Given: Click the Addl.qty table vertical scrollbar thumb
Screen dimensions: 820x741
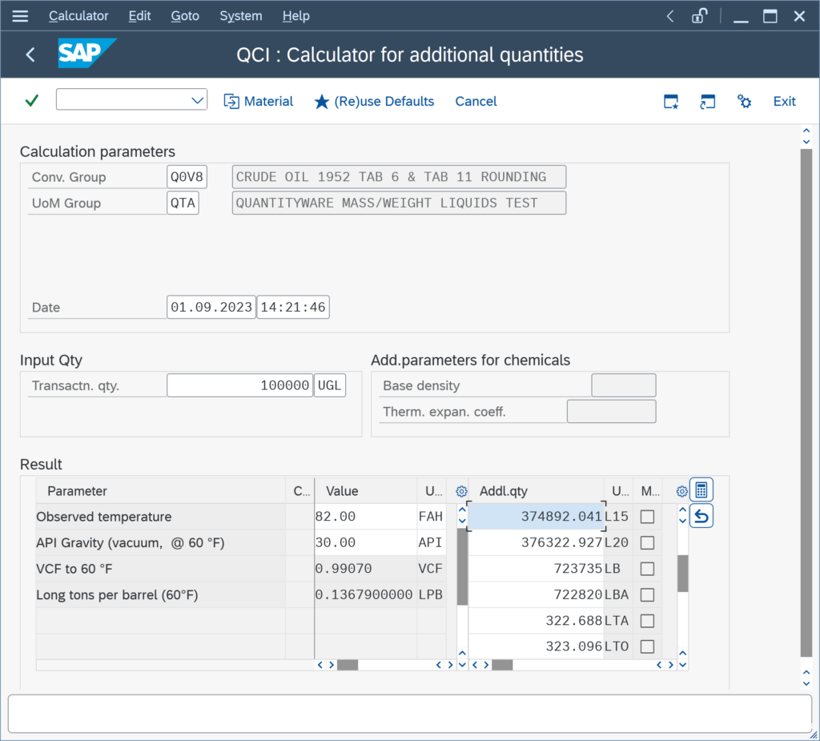Looking at the screenshot, I should click(x=682, y=574).
